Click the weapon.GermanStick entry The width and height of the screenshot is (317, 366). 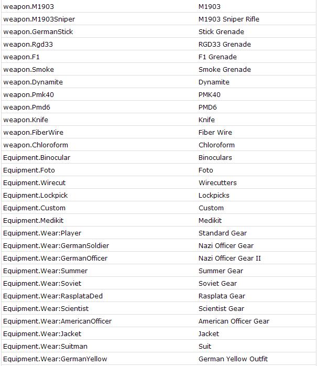[x=38, y=32]
